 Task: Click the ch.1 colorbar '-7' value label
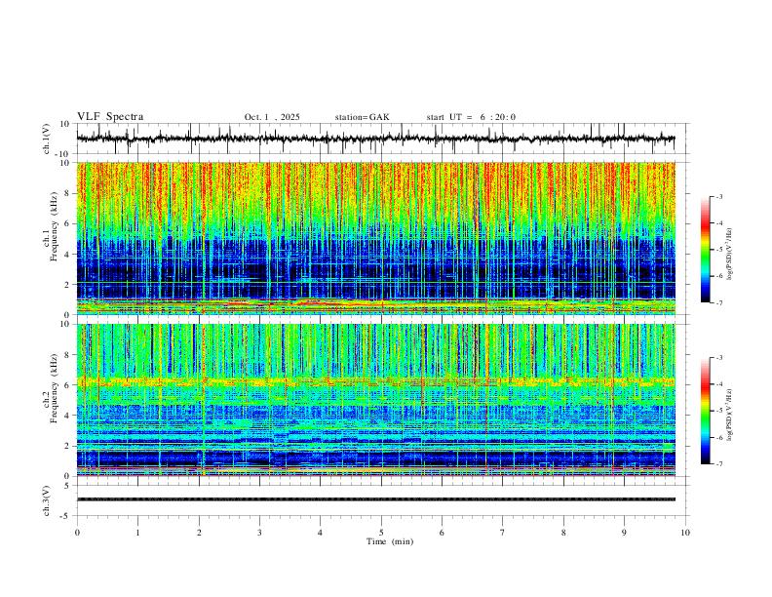[x=719, y=303]
